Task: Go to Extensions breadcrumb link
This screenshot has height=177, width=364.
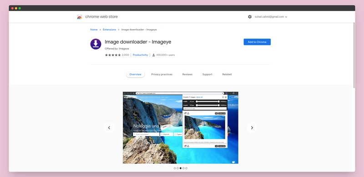Action: click(109, 29)
